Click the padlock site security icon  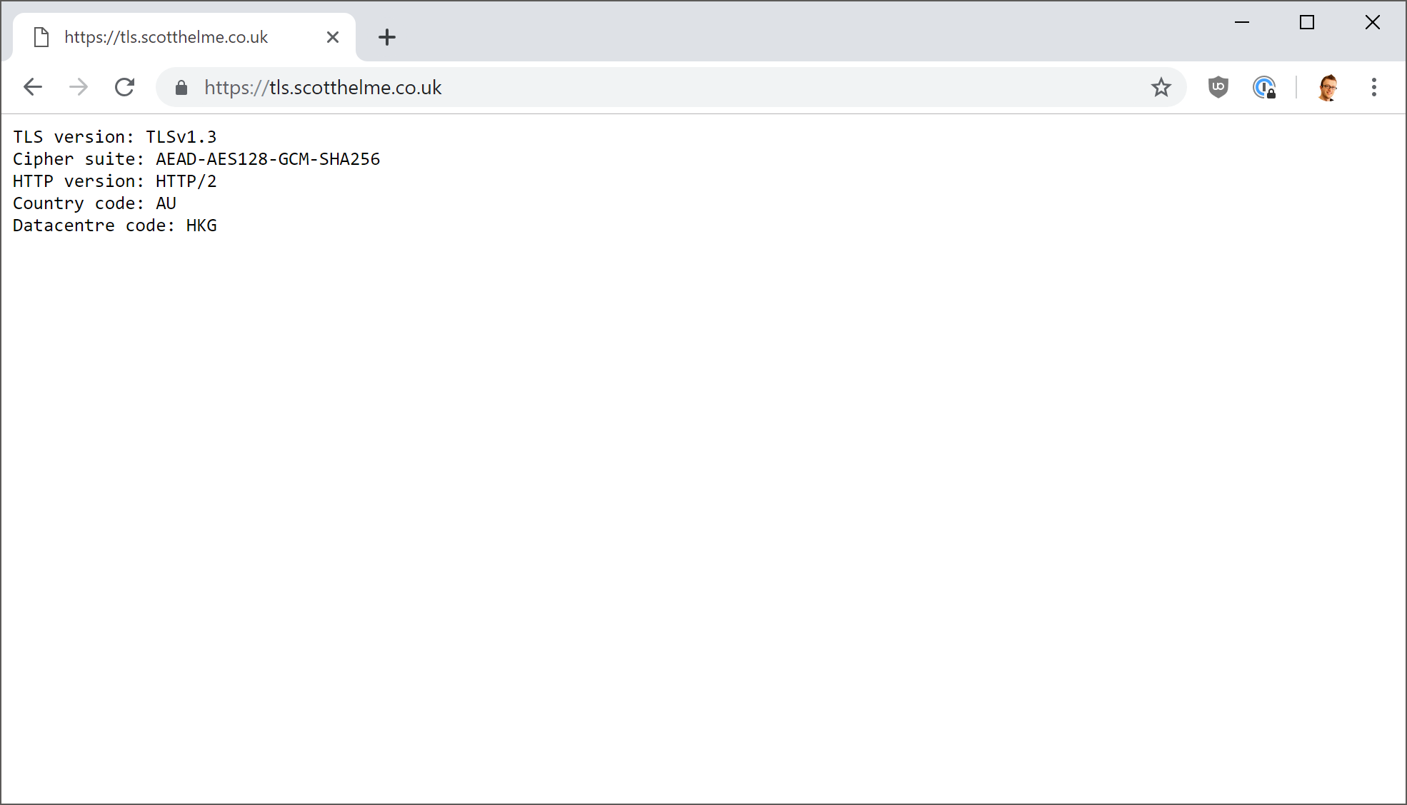tap(181, 88)
